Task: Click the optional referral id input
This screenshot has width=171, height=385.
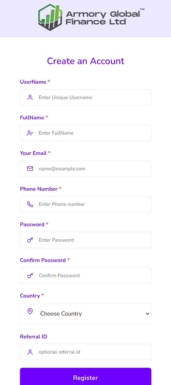Action: [x=85, y=352]
